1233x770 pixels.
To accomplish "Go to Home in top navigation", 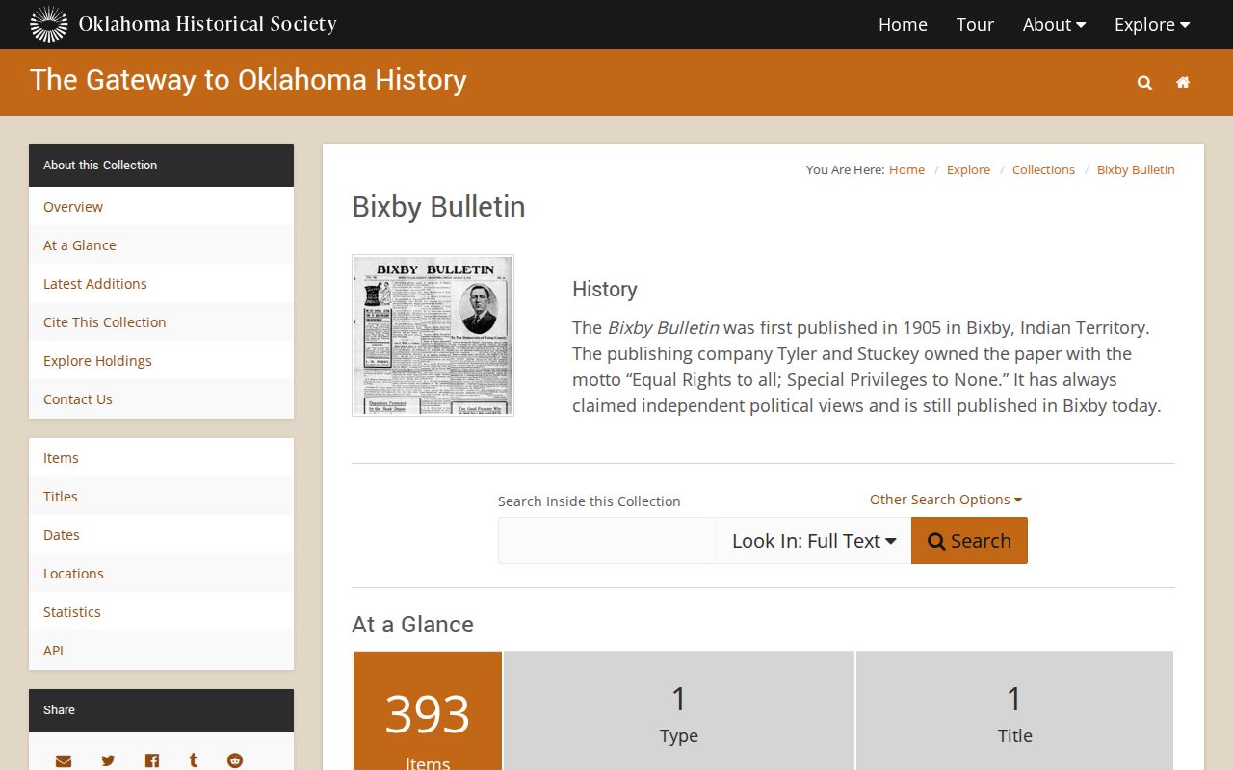I will pyautogui.click(x=903, y=25).
